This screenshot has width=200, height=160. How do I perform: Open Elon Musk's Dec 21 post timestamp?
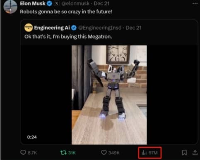pos(101,4)
